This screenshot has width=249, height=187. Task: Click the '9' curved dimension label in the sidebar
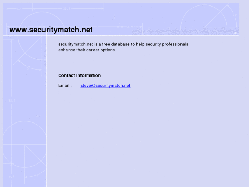pos(28,68)
